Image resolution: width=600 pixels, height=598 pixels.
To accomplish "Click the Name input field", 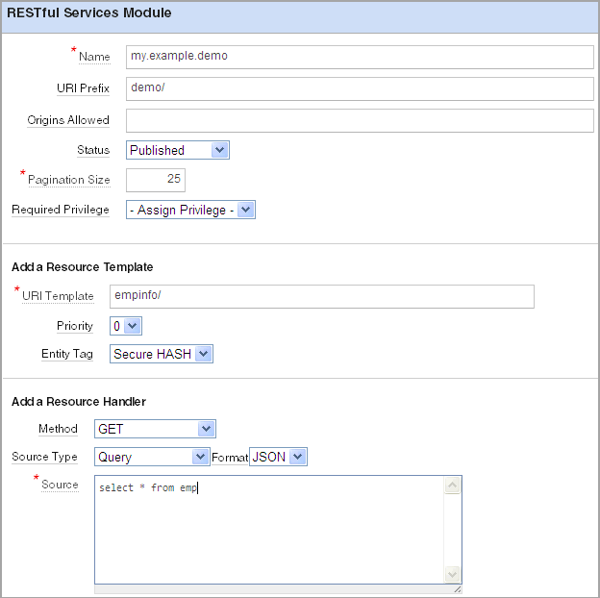I will pos(360,57).
